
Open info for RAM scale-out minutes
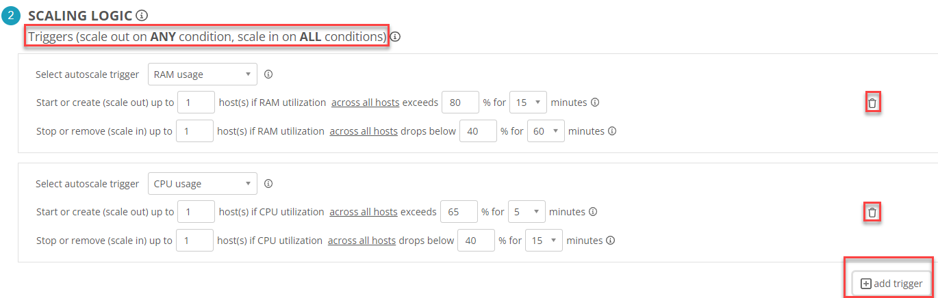(x=595, y=103)
